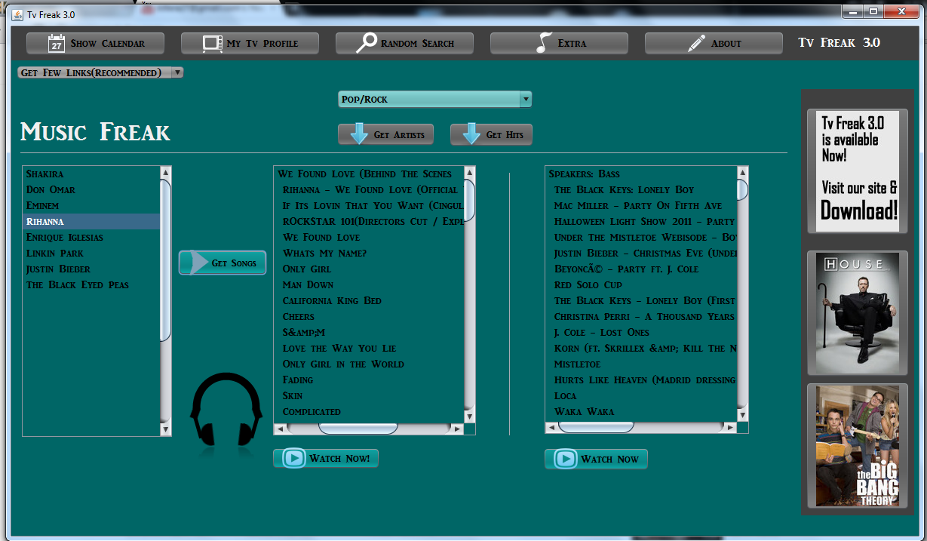
Task: Click the Watch Now label under hits list
Action: click(x=609, y=459)
